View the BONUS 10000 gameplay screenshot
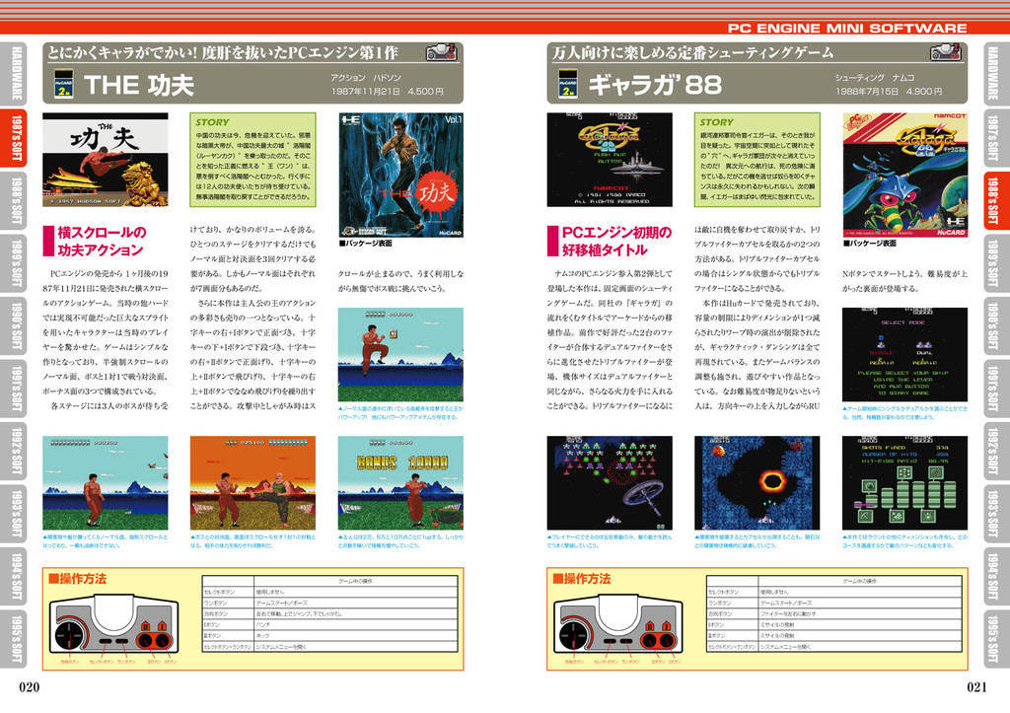 click(400, 482)
